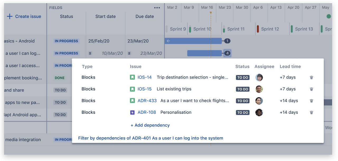The height and width of the screenshot is (161, 338).
Task: Open the ADR-433 issue link
Action: click(147, 101)
